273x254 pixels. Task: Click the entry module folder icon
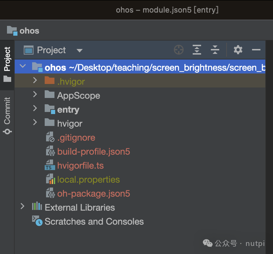coord(50,109)
